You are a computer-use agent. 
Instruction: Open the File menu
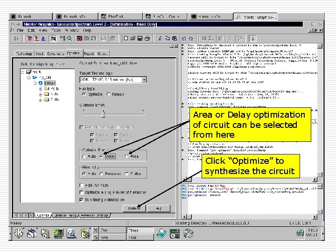(20, 30)
